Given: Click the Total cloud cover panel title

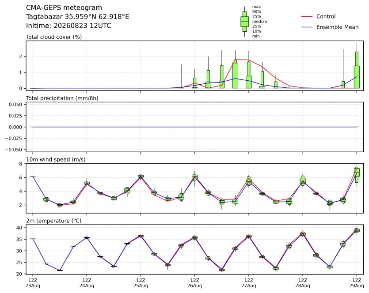Looking at the screenshot, I should pos(54,37).
